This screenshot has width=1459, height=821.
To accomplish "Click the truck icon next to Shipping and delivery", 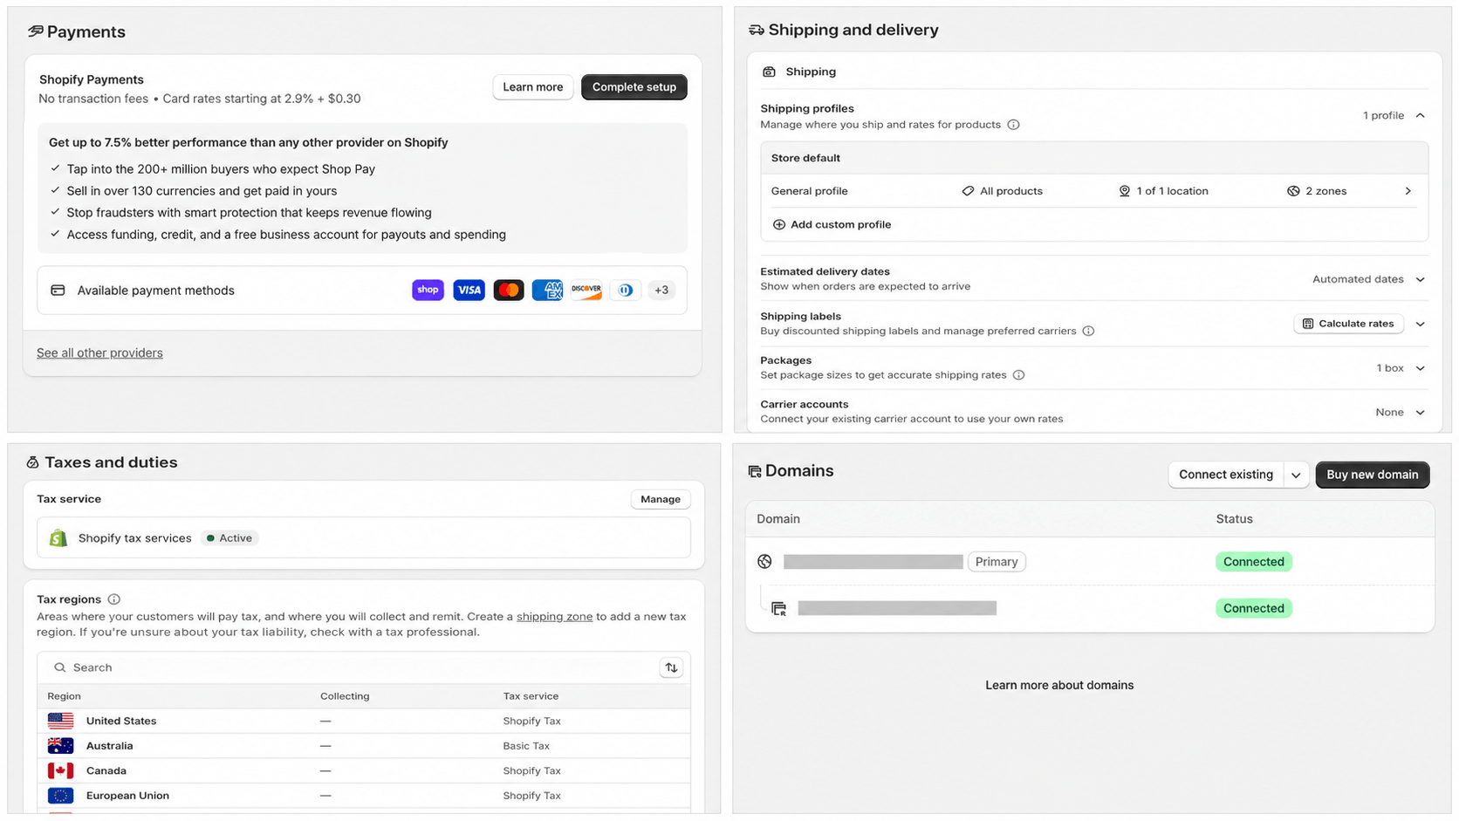I will pos(757,30).
